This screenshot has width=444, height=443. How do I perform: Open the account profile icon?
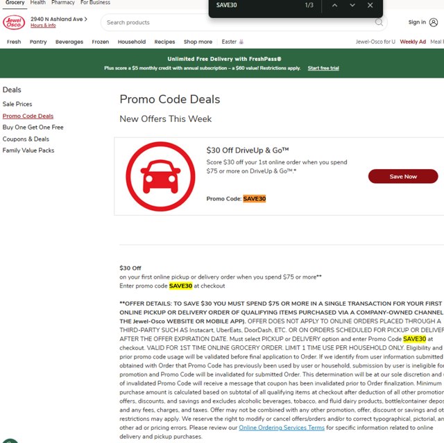(434, 22)
